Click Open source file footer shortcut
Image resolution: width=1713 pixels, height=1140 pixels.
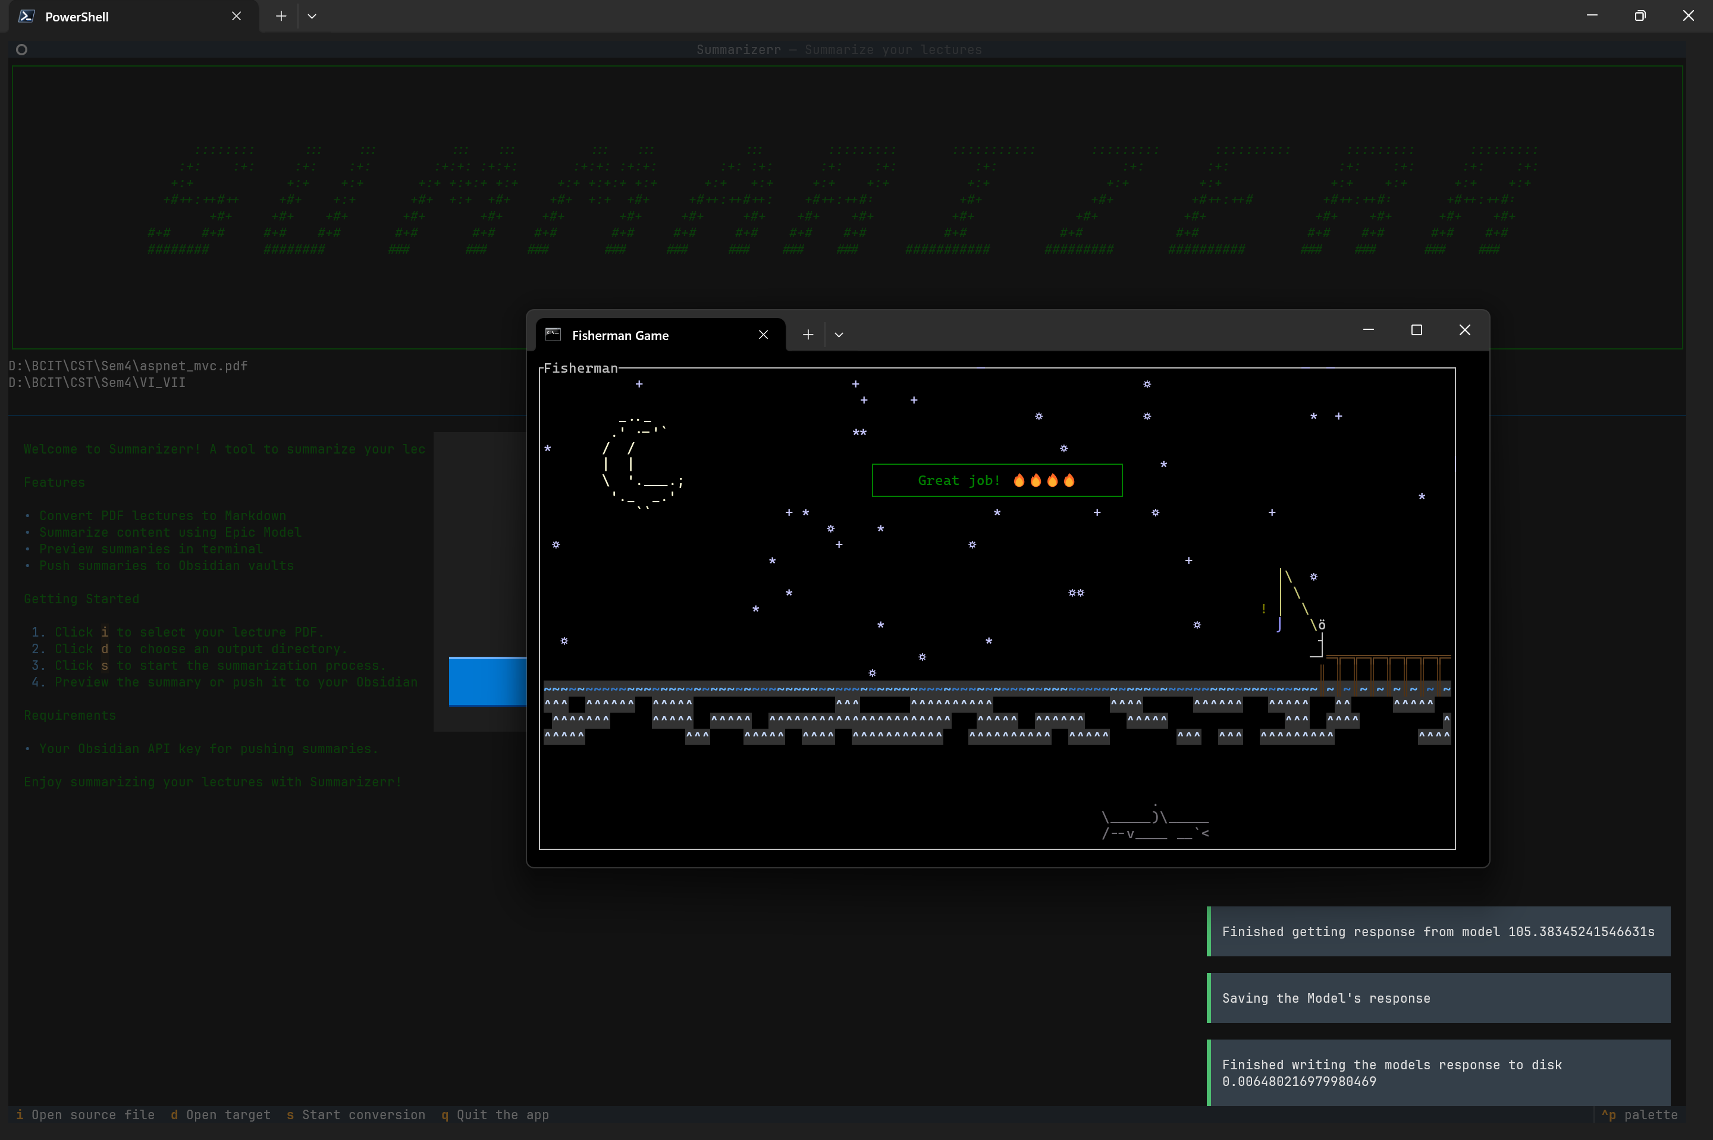pos(86,1114)
